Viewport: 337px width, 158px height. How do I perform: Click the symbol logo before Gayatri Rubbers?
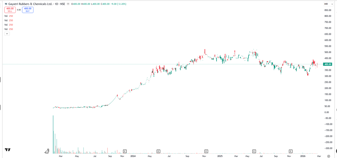(x=6, y=4)
